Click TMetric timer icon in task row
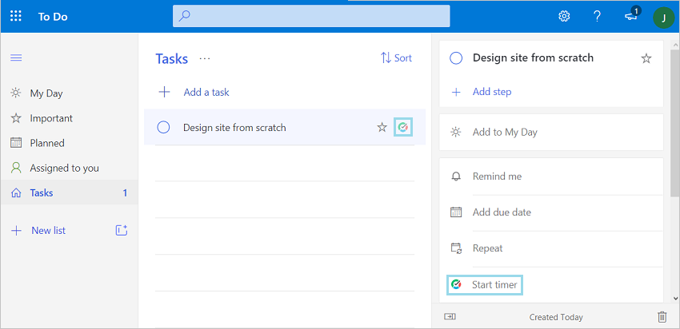Image resolution: width=680 pixels, height=329 pixels. pyautogui.click(x=403, y=127)
